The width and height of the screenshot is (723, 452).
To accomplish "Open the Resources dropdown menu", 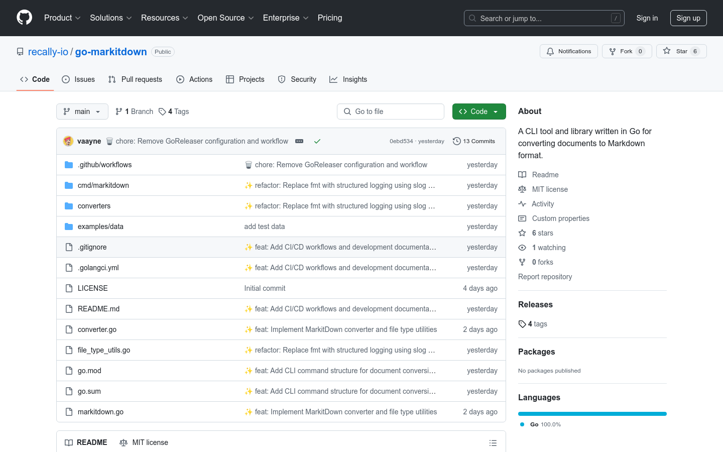I will 165,18.
